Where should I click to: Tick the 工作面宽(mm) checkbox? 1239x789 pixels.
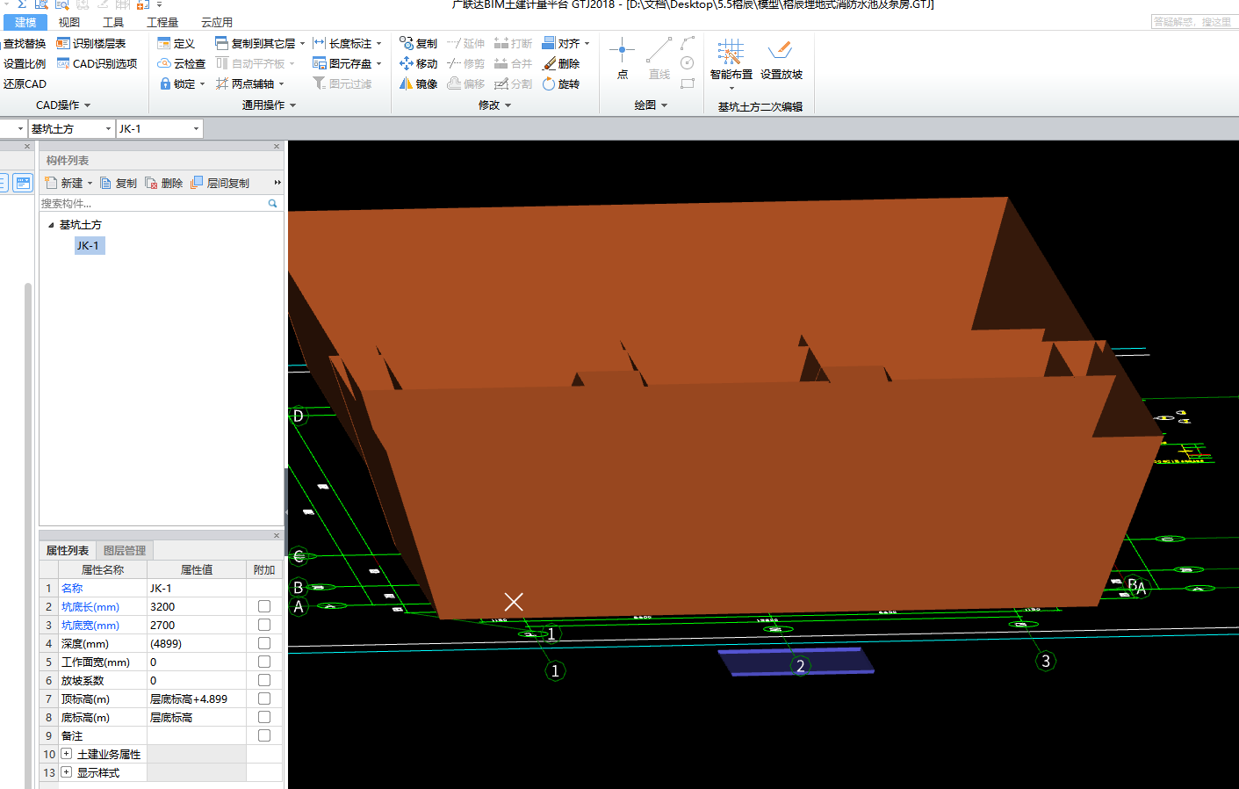[264, 662]
